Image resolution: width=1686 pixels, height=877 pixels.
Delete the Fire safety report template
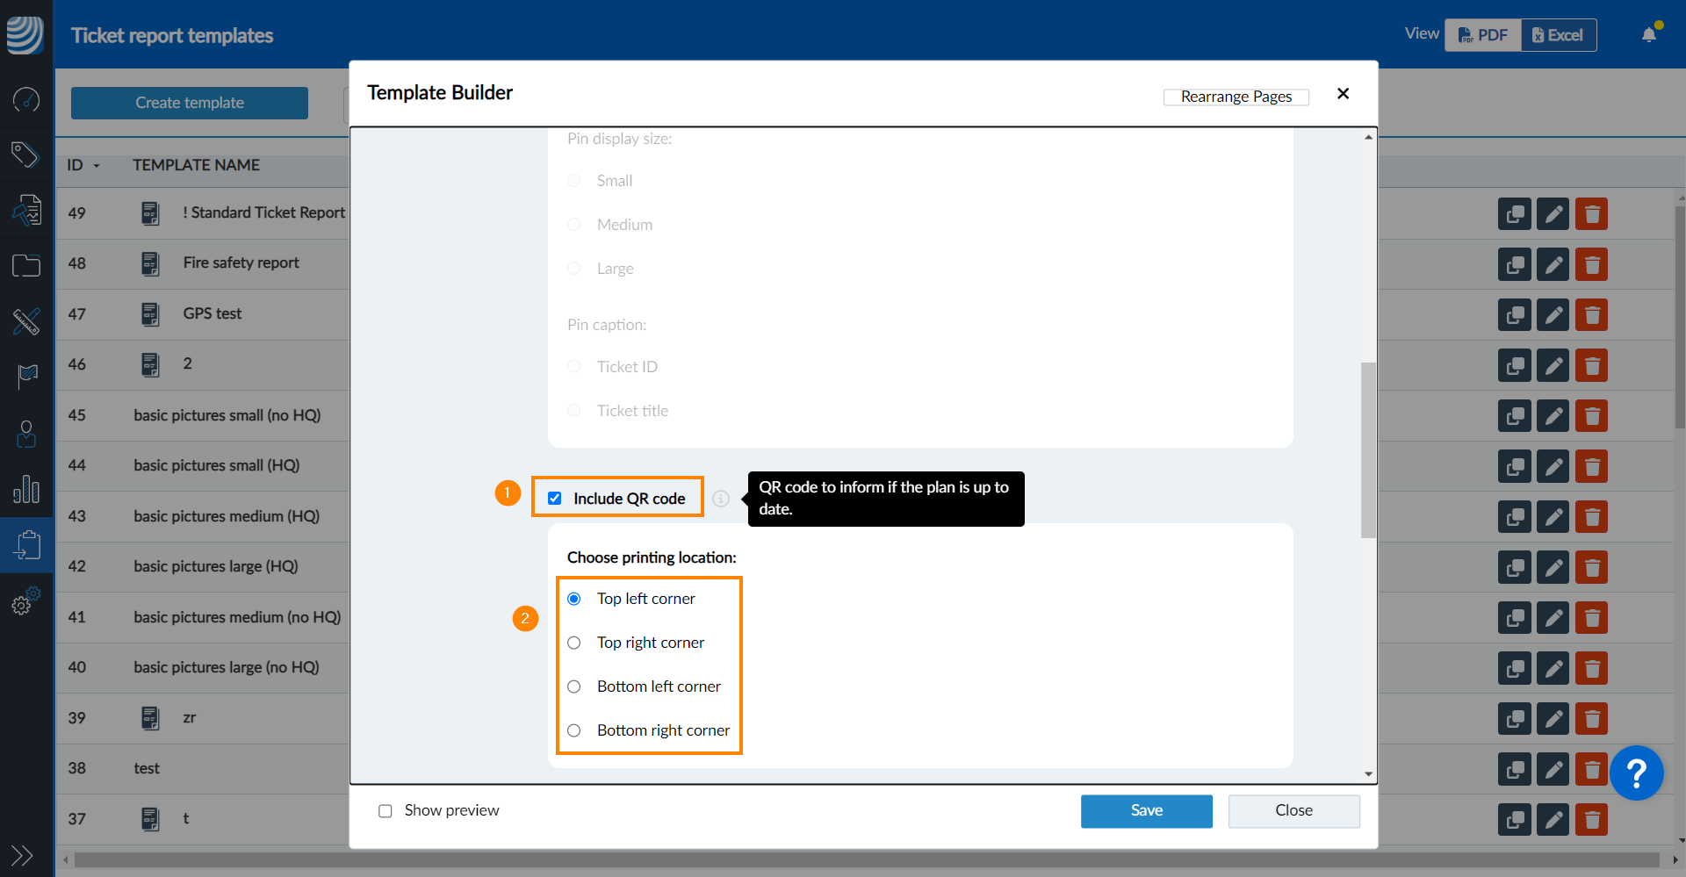click(1591, 265)
